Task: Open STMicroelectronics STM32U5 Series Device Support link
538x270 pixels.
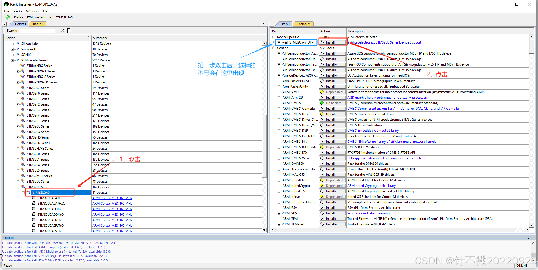Action: [384, 42]
